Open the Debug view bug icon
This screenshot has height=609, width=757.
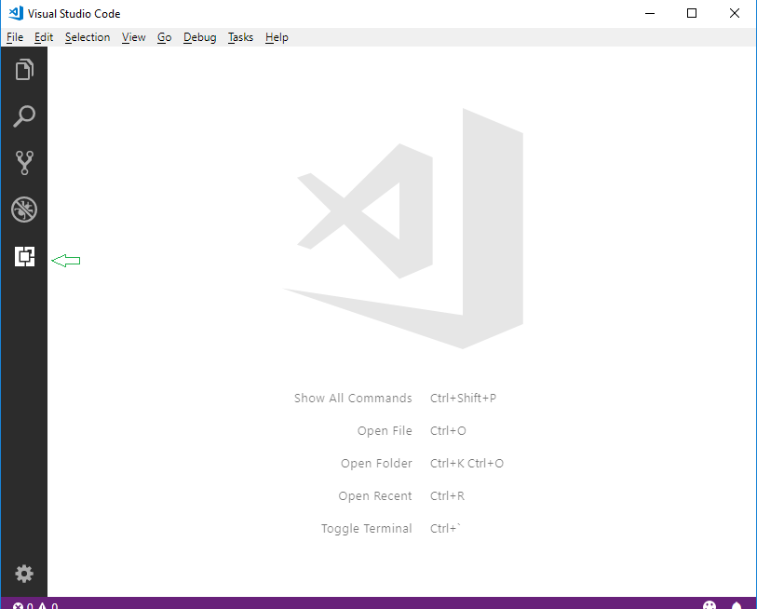coord(24,210)
